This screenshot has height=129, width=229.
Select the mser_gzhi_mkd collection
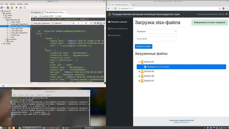click(x=17, y=29)
